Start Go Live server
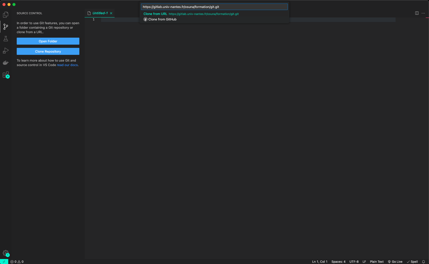Viewport: 429px width, 264px height. (x=395, y=262)
